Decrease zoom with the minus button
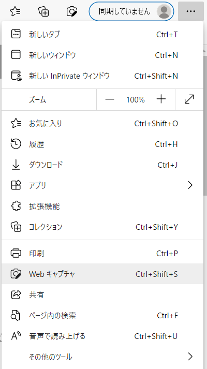The width and height of the screenshot is (207, 369). (x=110, y=99)
